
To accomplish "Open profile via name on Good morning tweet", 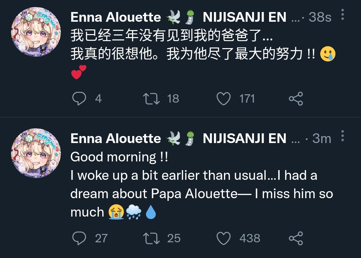I will pos(116,139).
